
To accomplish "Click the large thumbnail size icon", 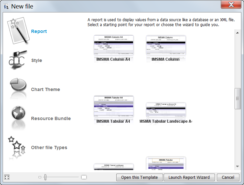I will coord(84,177).
